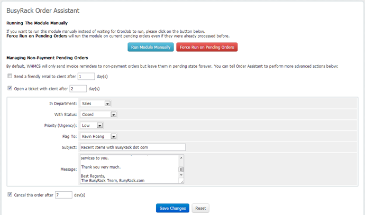Click the Reset button
Screen dimensions: 365x215
click(200, 208)
